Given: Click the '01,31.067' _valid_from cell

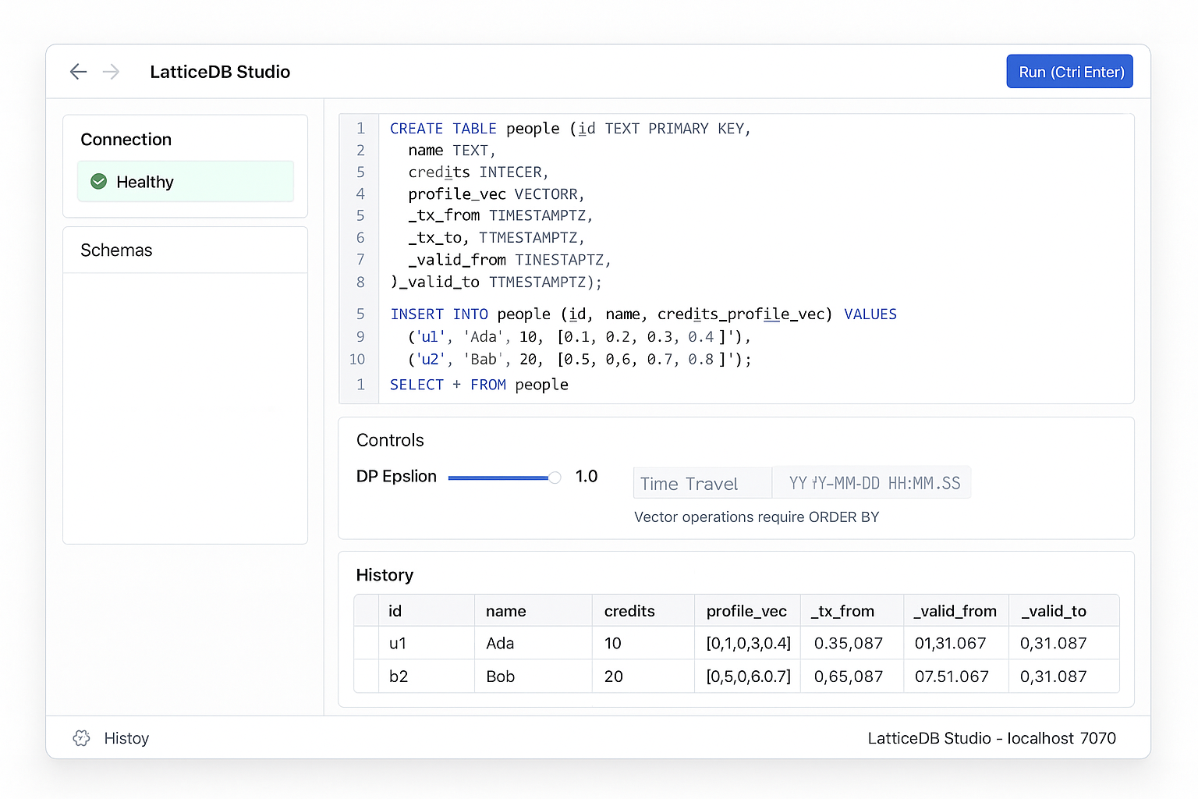Looking at the screenshot, I should (x=956, y=643).
